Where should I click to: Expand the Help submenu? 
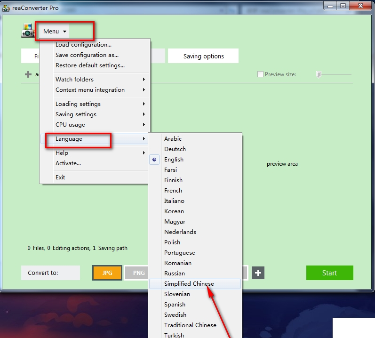click(95, 153)
